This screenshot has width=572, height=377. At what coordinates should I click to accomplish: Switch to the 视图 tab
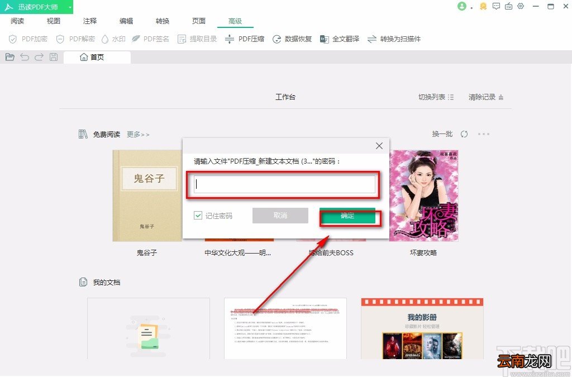click(x=53, y=21)
